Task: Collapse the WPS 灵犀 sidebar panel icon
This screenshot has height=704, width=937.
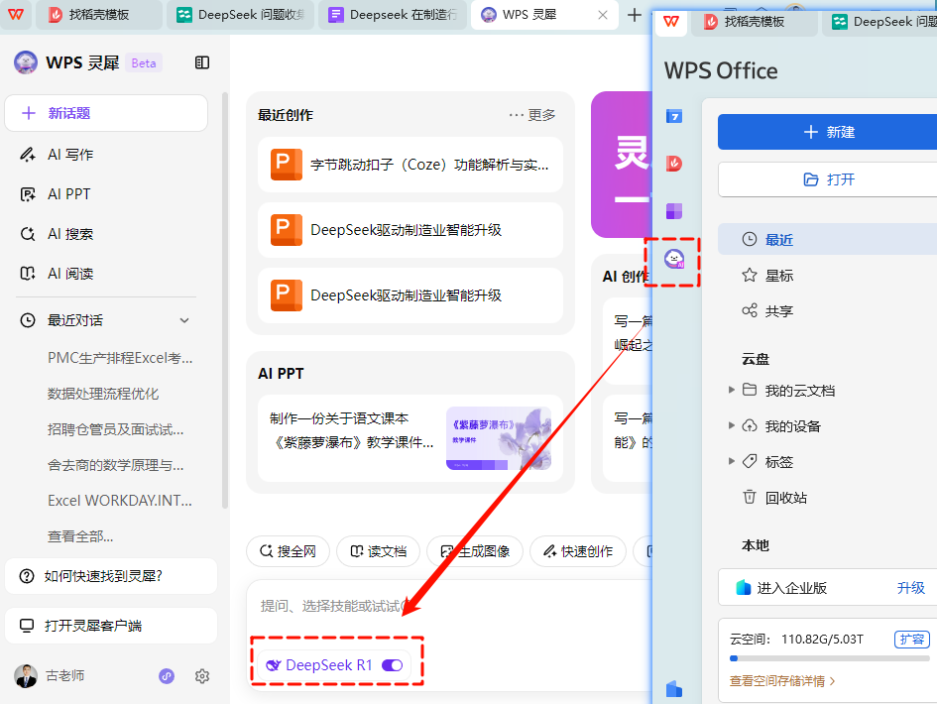Action: (x=202, y=62)
